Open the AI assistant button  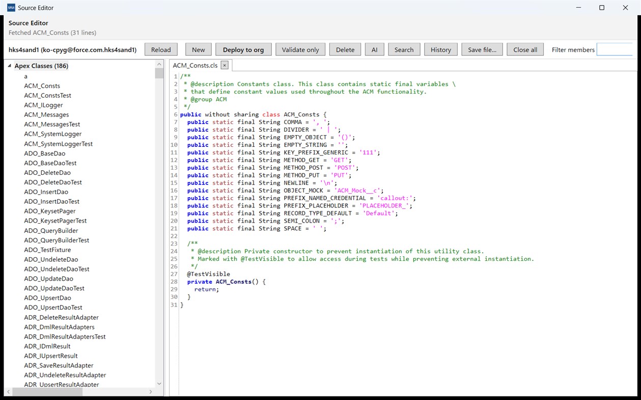[x=374, y=49]
